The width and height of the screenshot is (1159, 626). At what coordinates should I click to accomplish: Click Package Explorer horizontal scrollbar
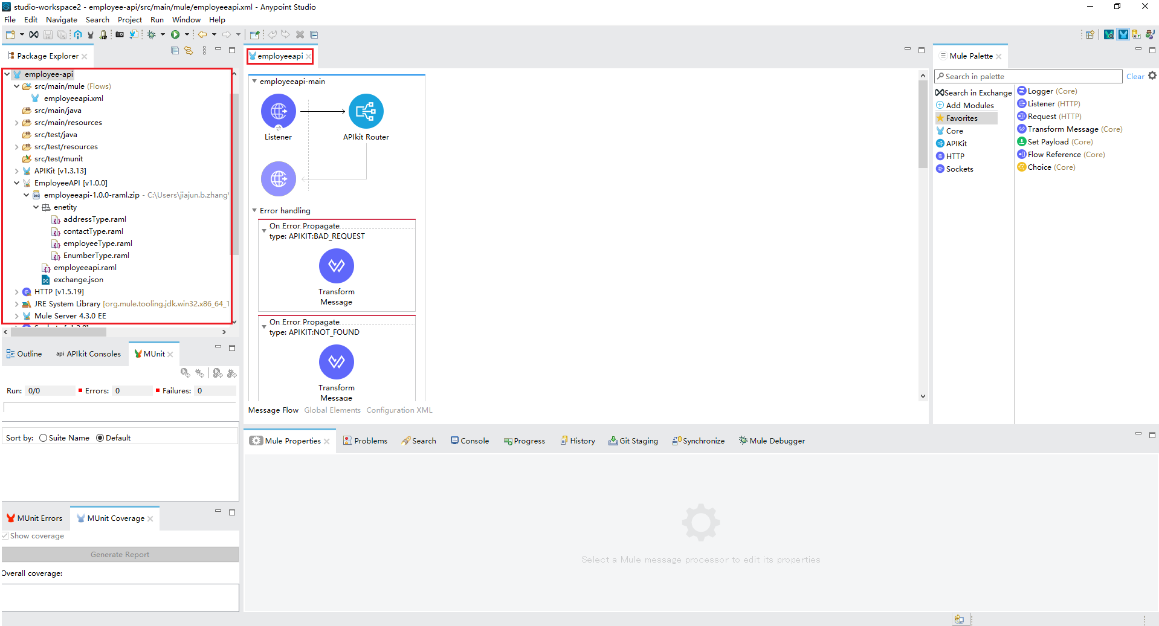tap(59, 332)
